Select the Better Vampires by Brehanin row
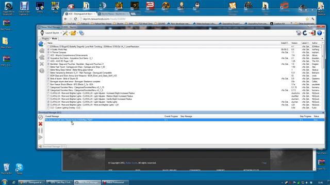330x185 pixels. point(184,73)
